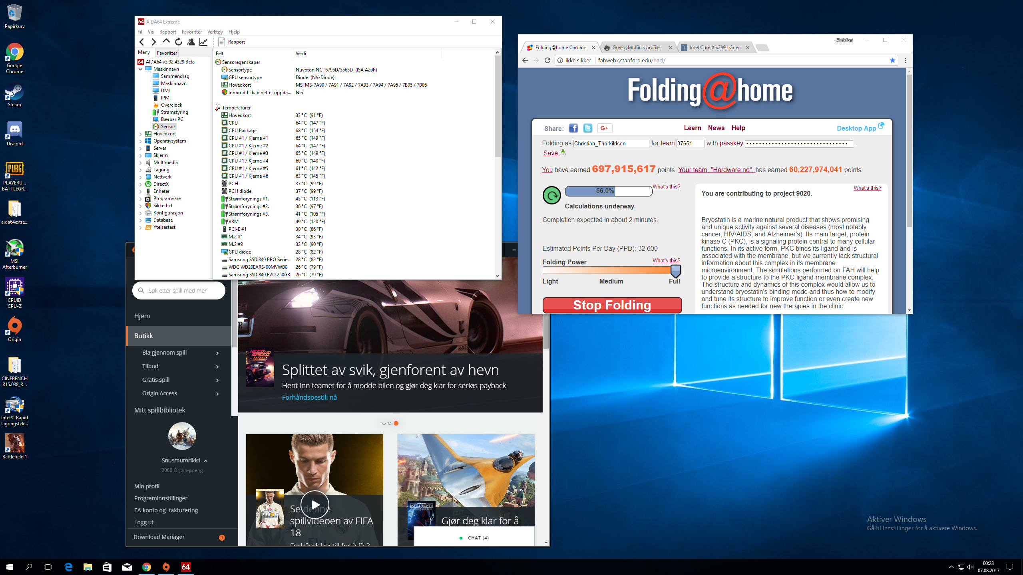Open the Favoritter menu in AIDA64
The width and height of the screenshot is (1023, 575).
[x=192, y=32]
